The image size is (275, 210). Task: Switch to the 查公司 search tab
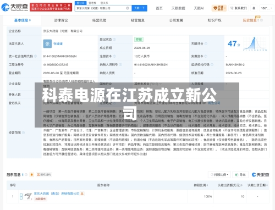coord(80,3)
